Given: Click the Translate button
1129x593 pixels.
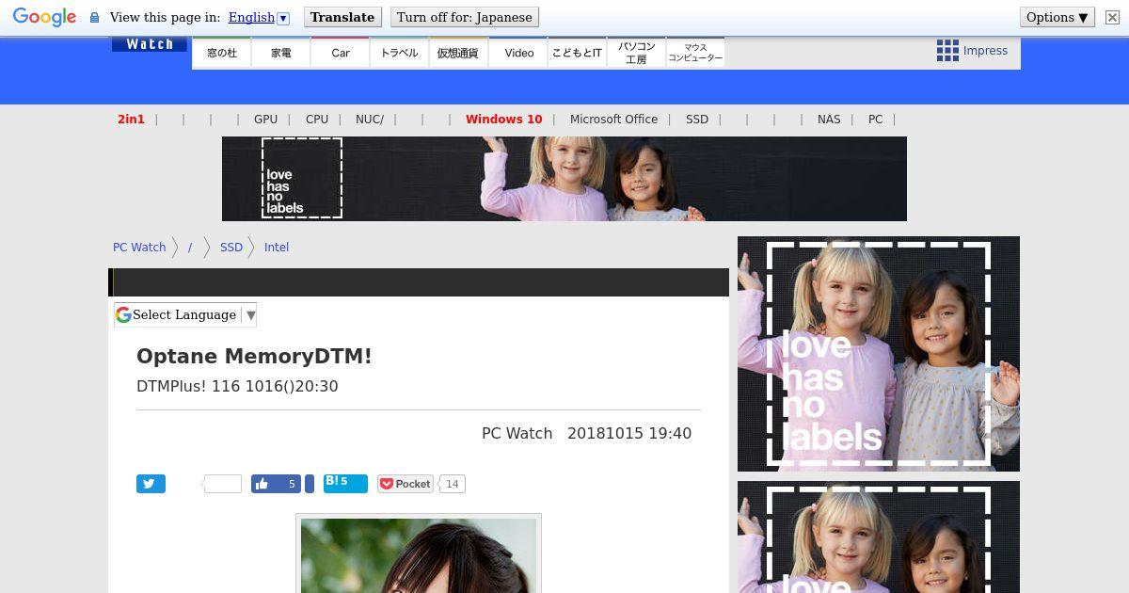Looking at the screenshot, I should pos(342,17).
